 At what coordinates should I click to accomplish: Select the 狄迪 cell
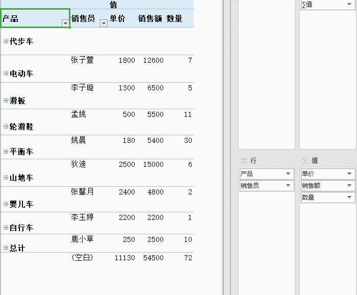[x=79, y=164]
